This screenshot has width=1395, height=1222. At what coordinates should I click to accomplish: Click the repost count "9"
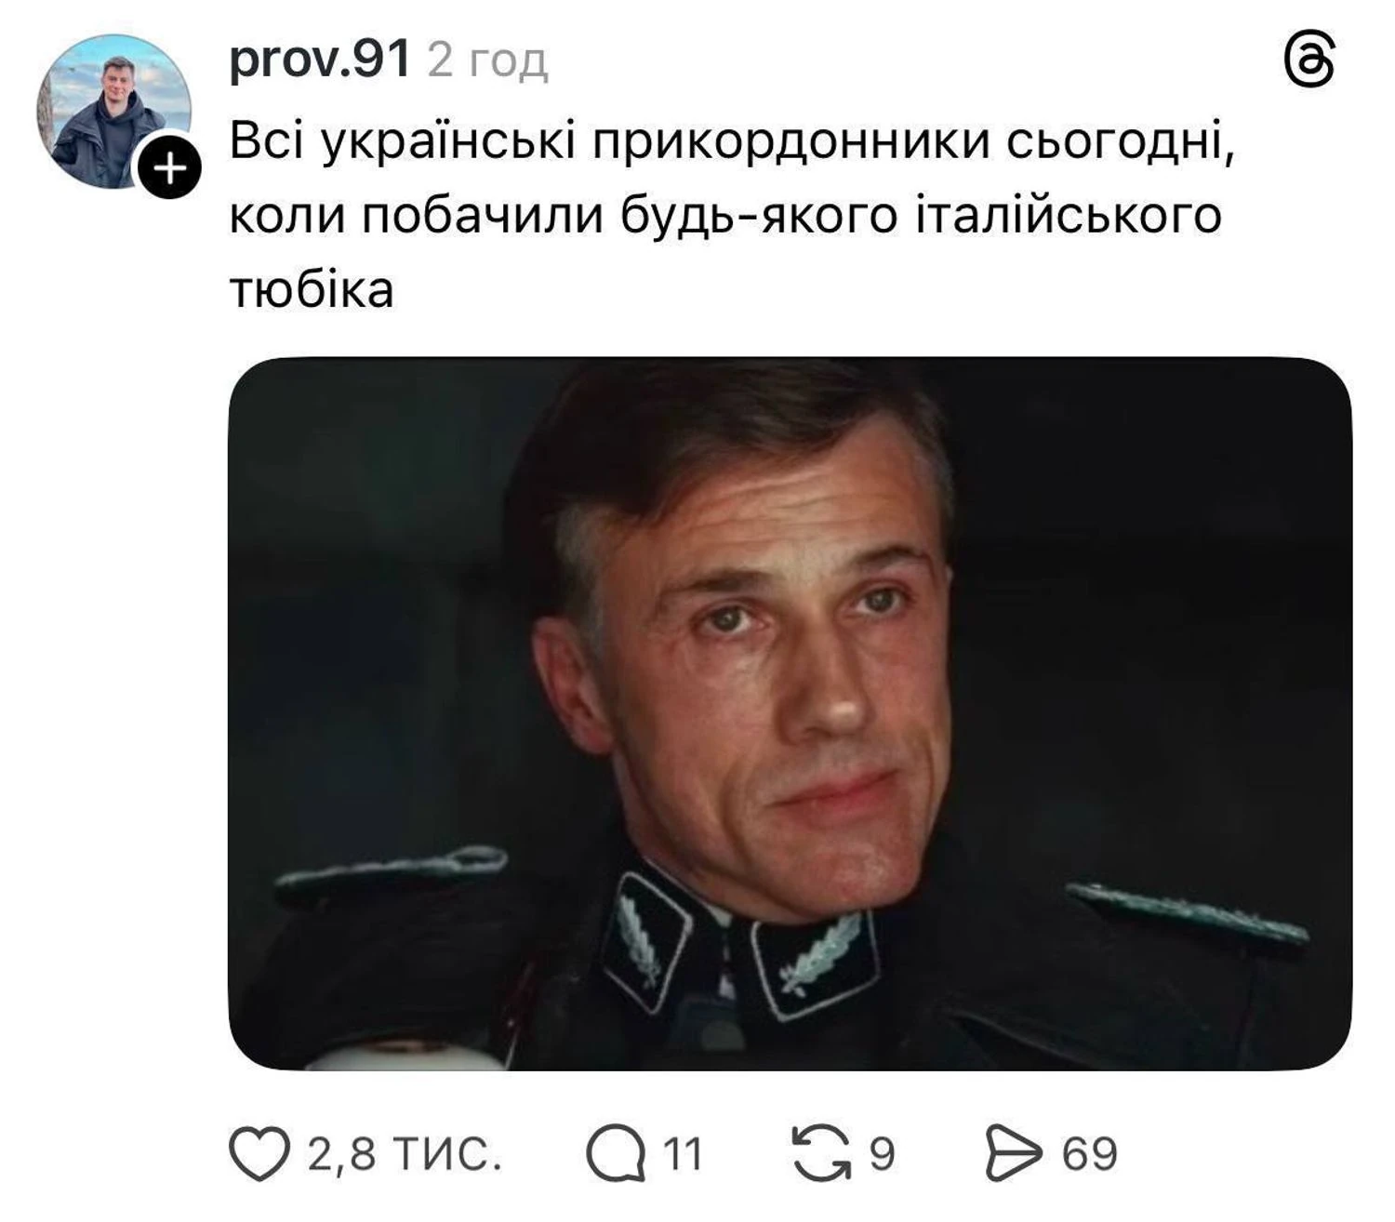tap(882, 1154)
